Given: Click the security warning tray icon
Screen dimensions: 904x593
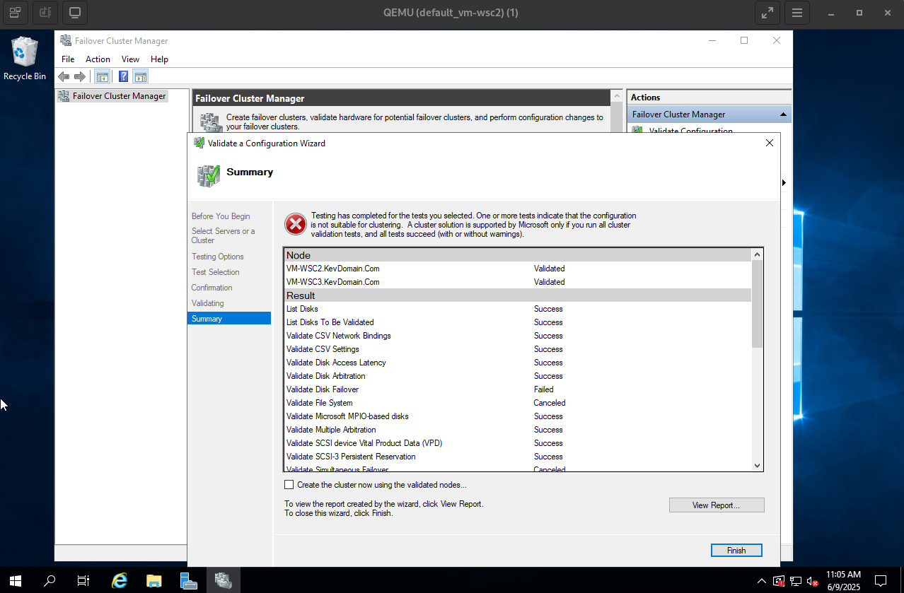Looking at the screenshot, I should click(779, 581).
